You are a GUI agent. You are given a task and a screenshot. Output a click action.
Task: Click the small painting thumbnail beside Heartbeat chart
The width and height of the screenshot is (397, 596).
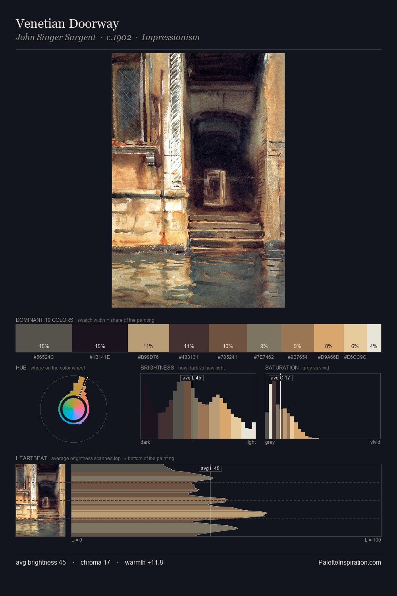tap(40, 500)
